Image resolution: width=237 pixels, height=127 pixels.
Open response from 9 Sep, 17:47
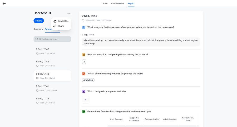[52, 51]
